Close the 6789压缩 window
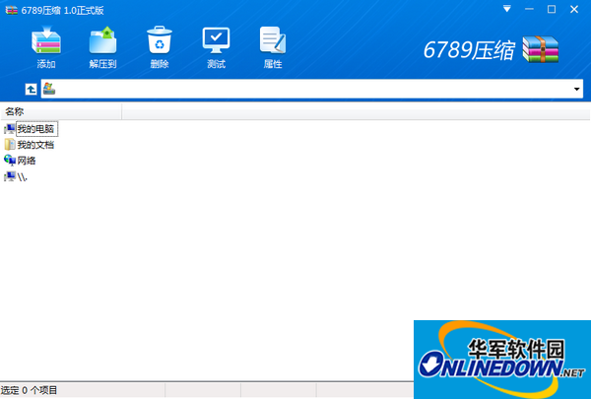 574,9
